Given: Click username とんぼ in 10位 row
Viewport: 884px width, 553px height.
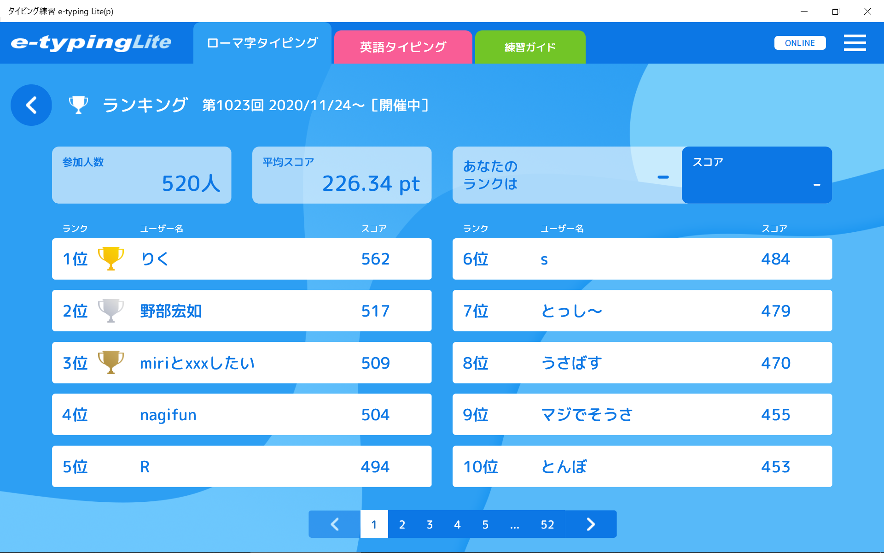Looking at the screenshot, I should tap(564, 467).
